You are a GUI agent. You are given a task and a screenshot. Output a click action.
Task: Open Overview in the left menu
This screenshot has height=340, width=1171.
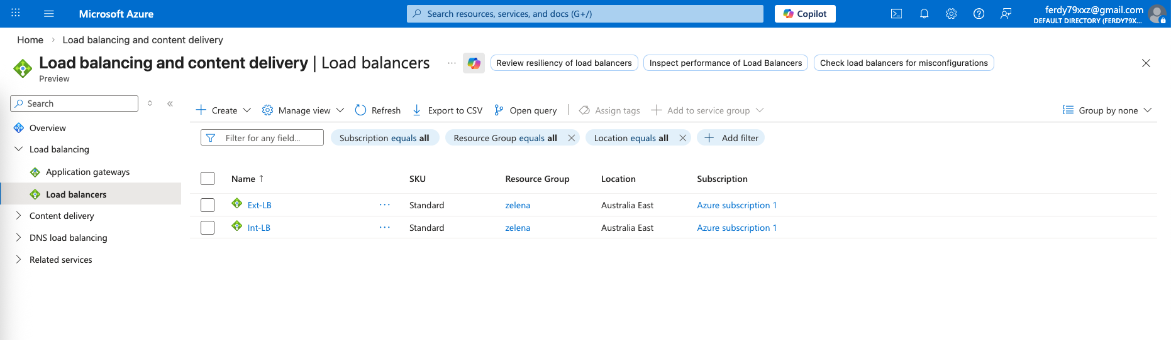coord(47,128)
